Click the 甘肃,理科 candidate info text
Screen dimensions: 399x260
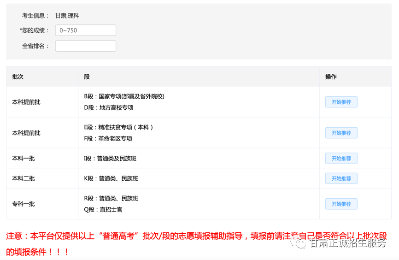67,16
